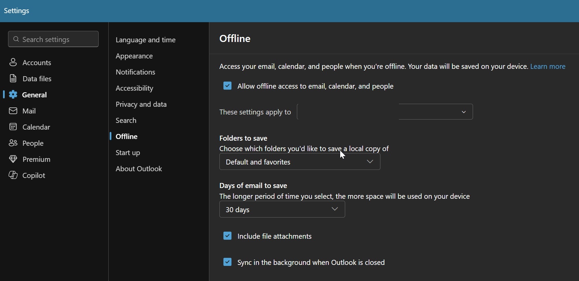The width and height of the screenshot is (579, 281).
Task: Select Accessibility in the submenu
Action: [x=135, y=88]
